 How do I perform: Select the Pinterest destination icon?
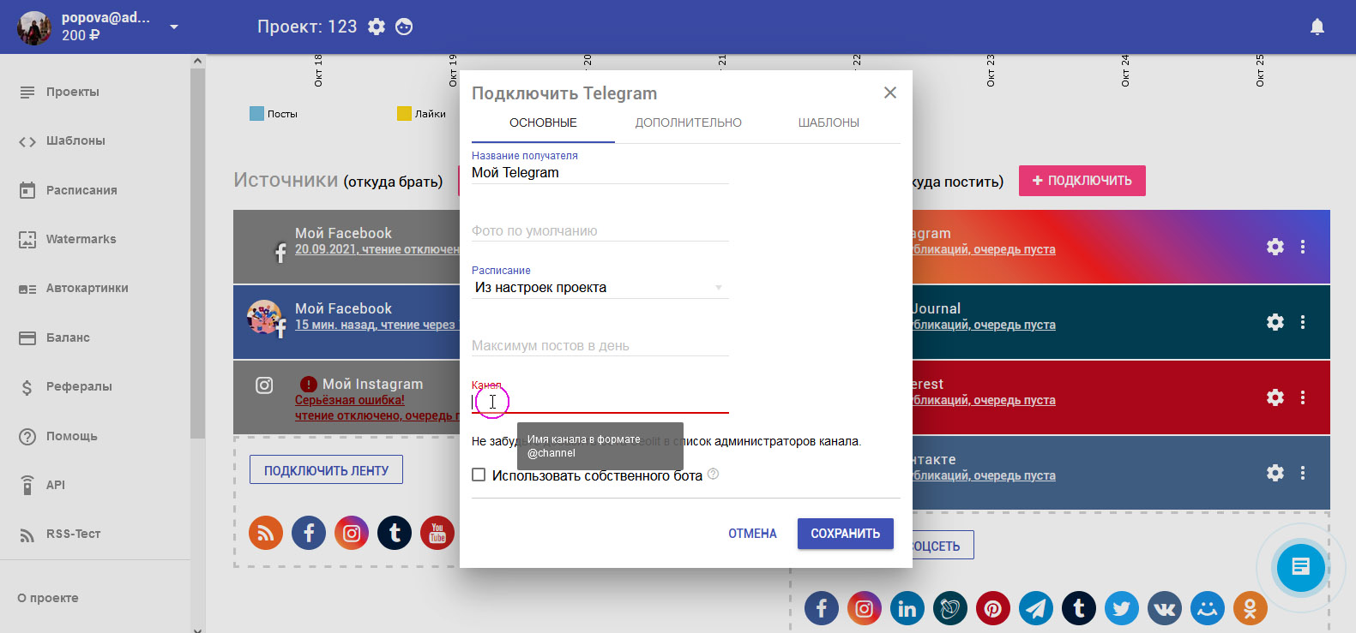pos(992,608)
